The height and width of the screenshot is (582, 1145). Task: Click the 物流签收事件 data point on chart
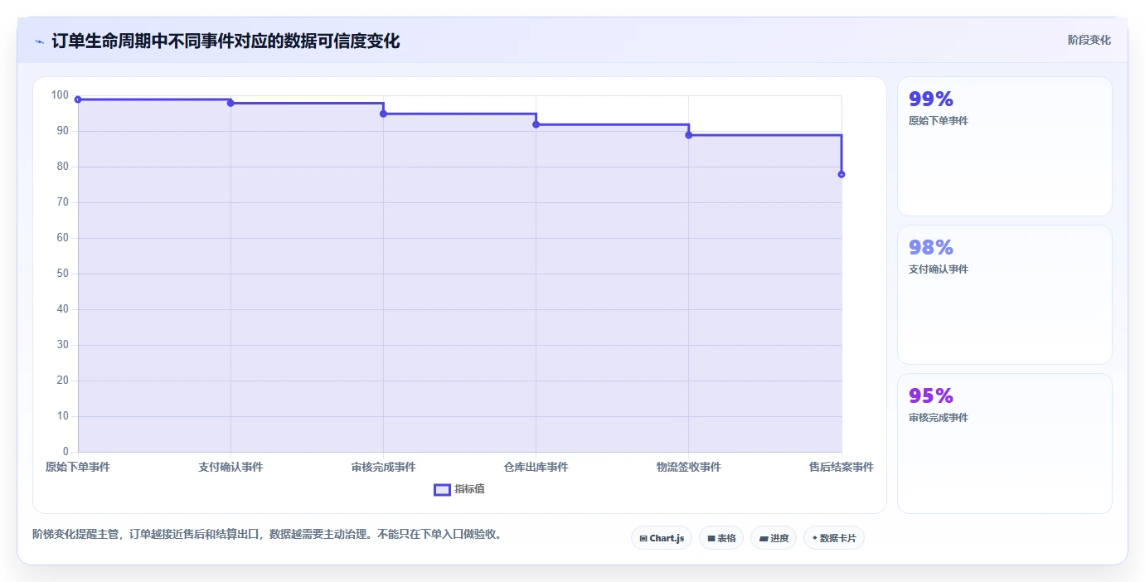688,135
